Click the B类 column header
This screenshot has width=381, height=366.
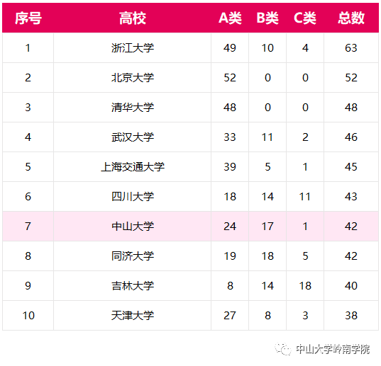click(x=267, y=18)
